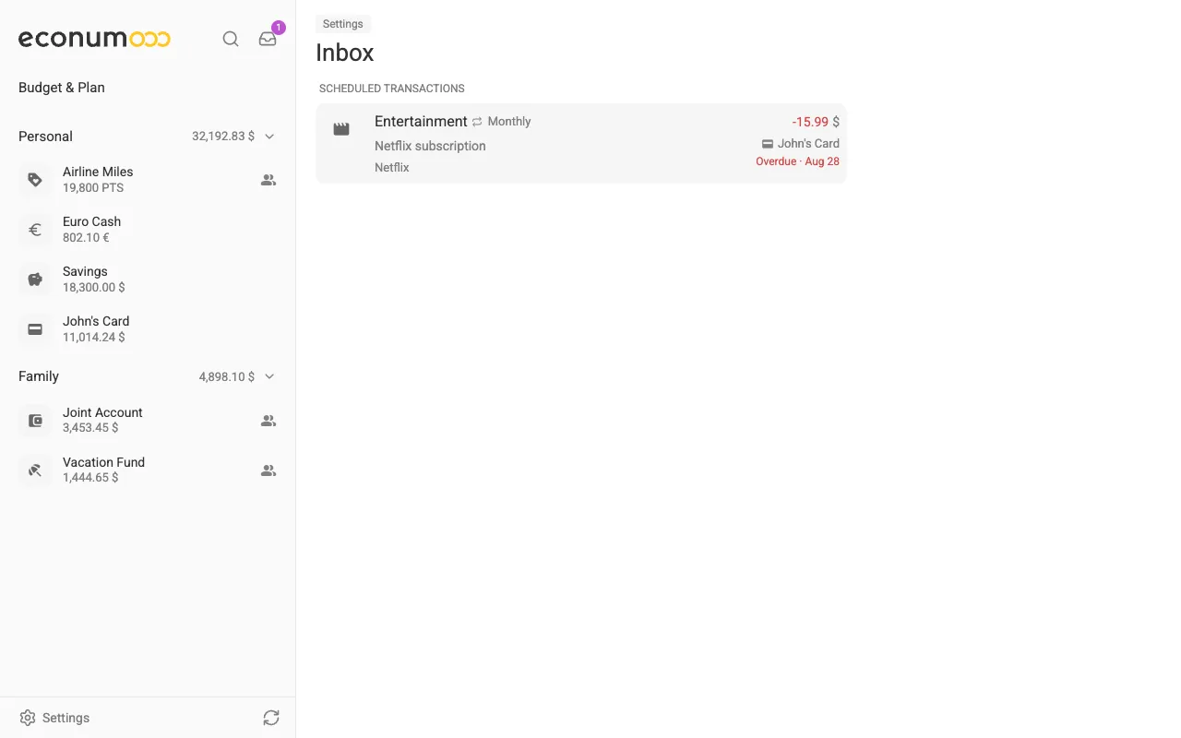Click the Family group heading

pos(39,376)
